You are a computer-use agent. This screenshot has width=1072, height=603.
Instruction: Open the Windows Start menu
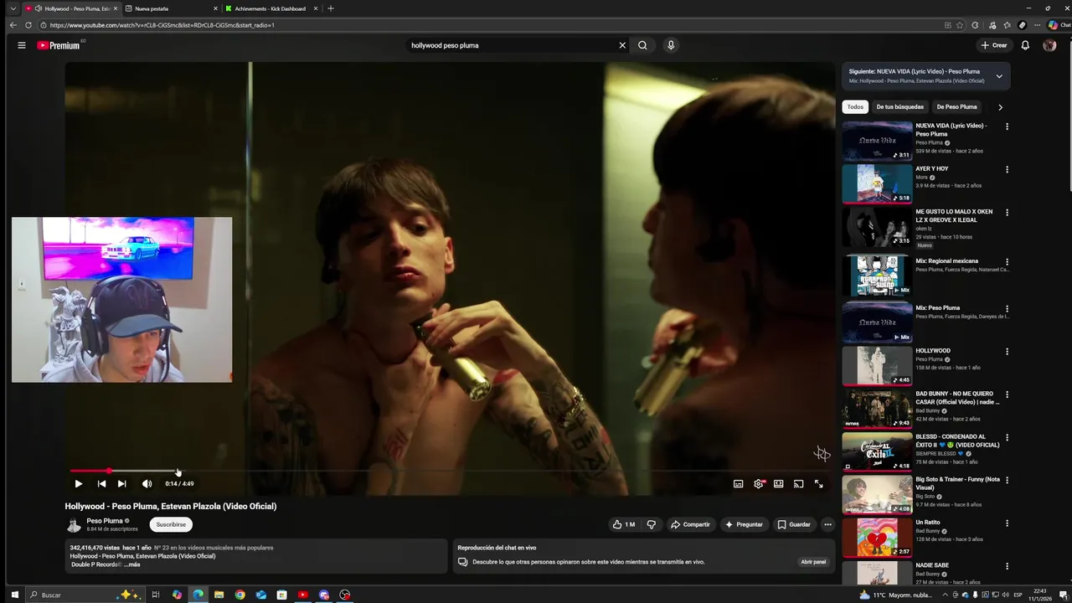(14, 595)
